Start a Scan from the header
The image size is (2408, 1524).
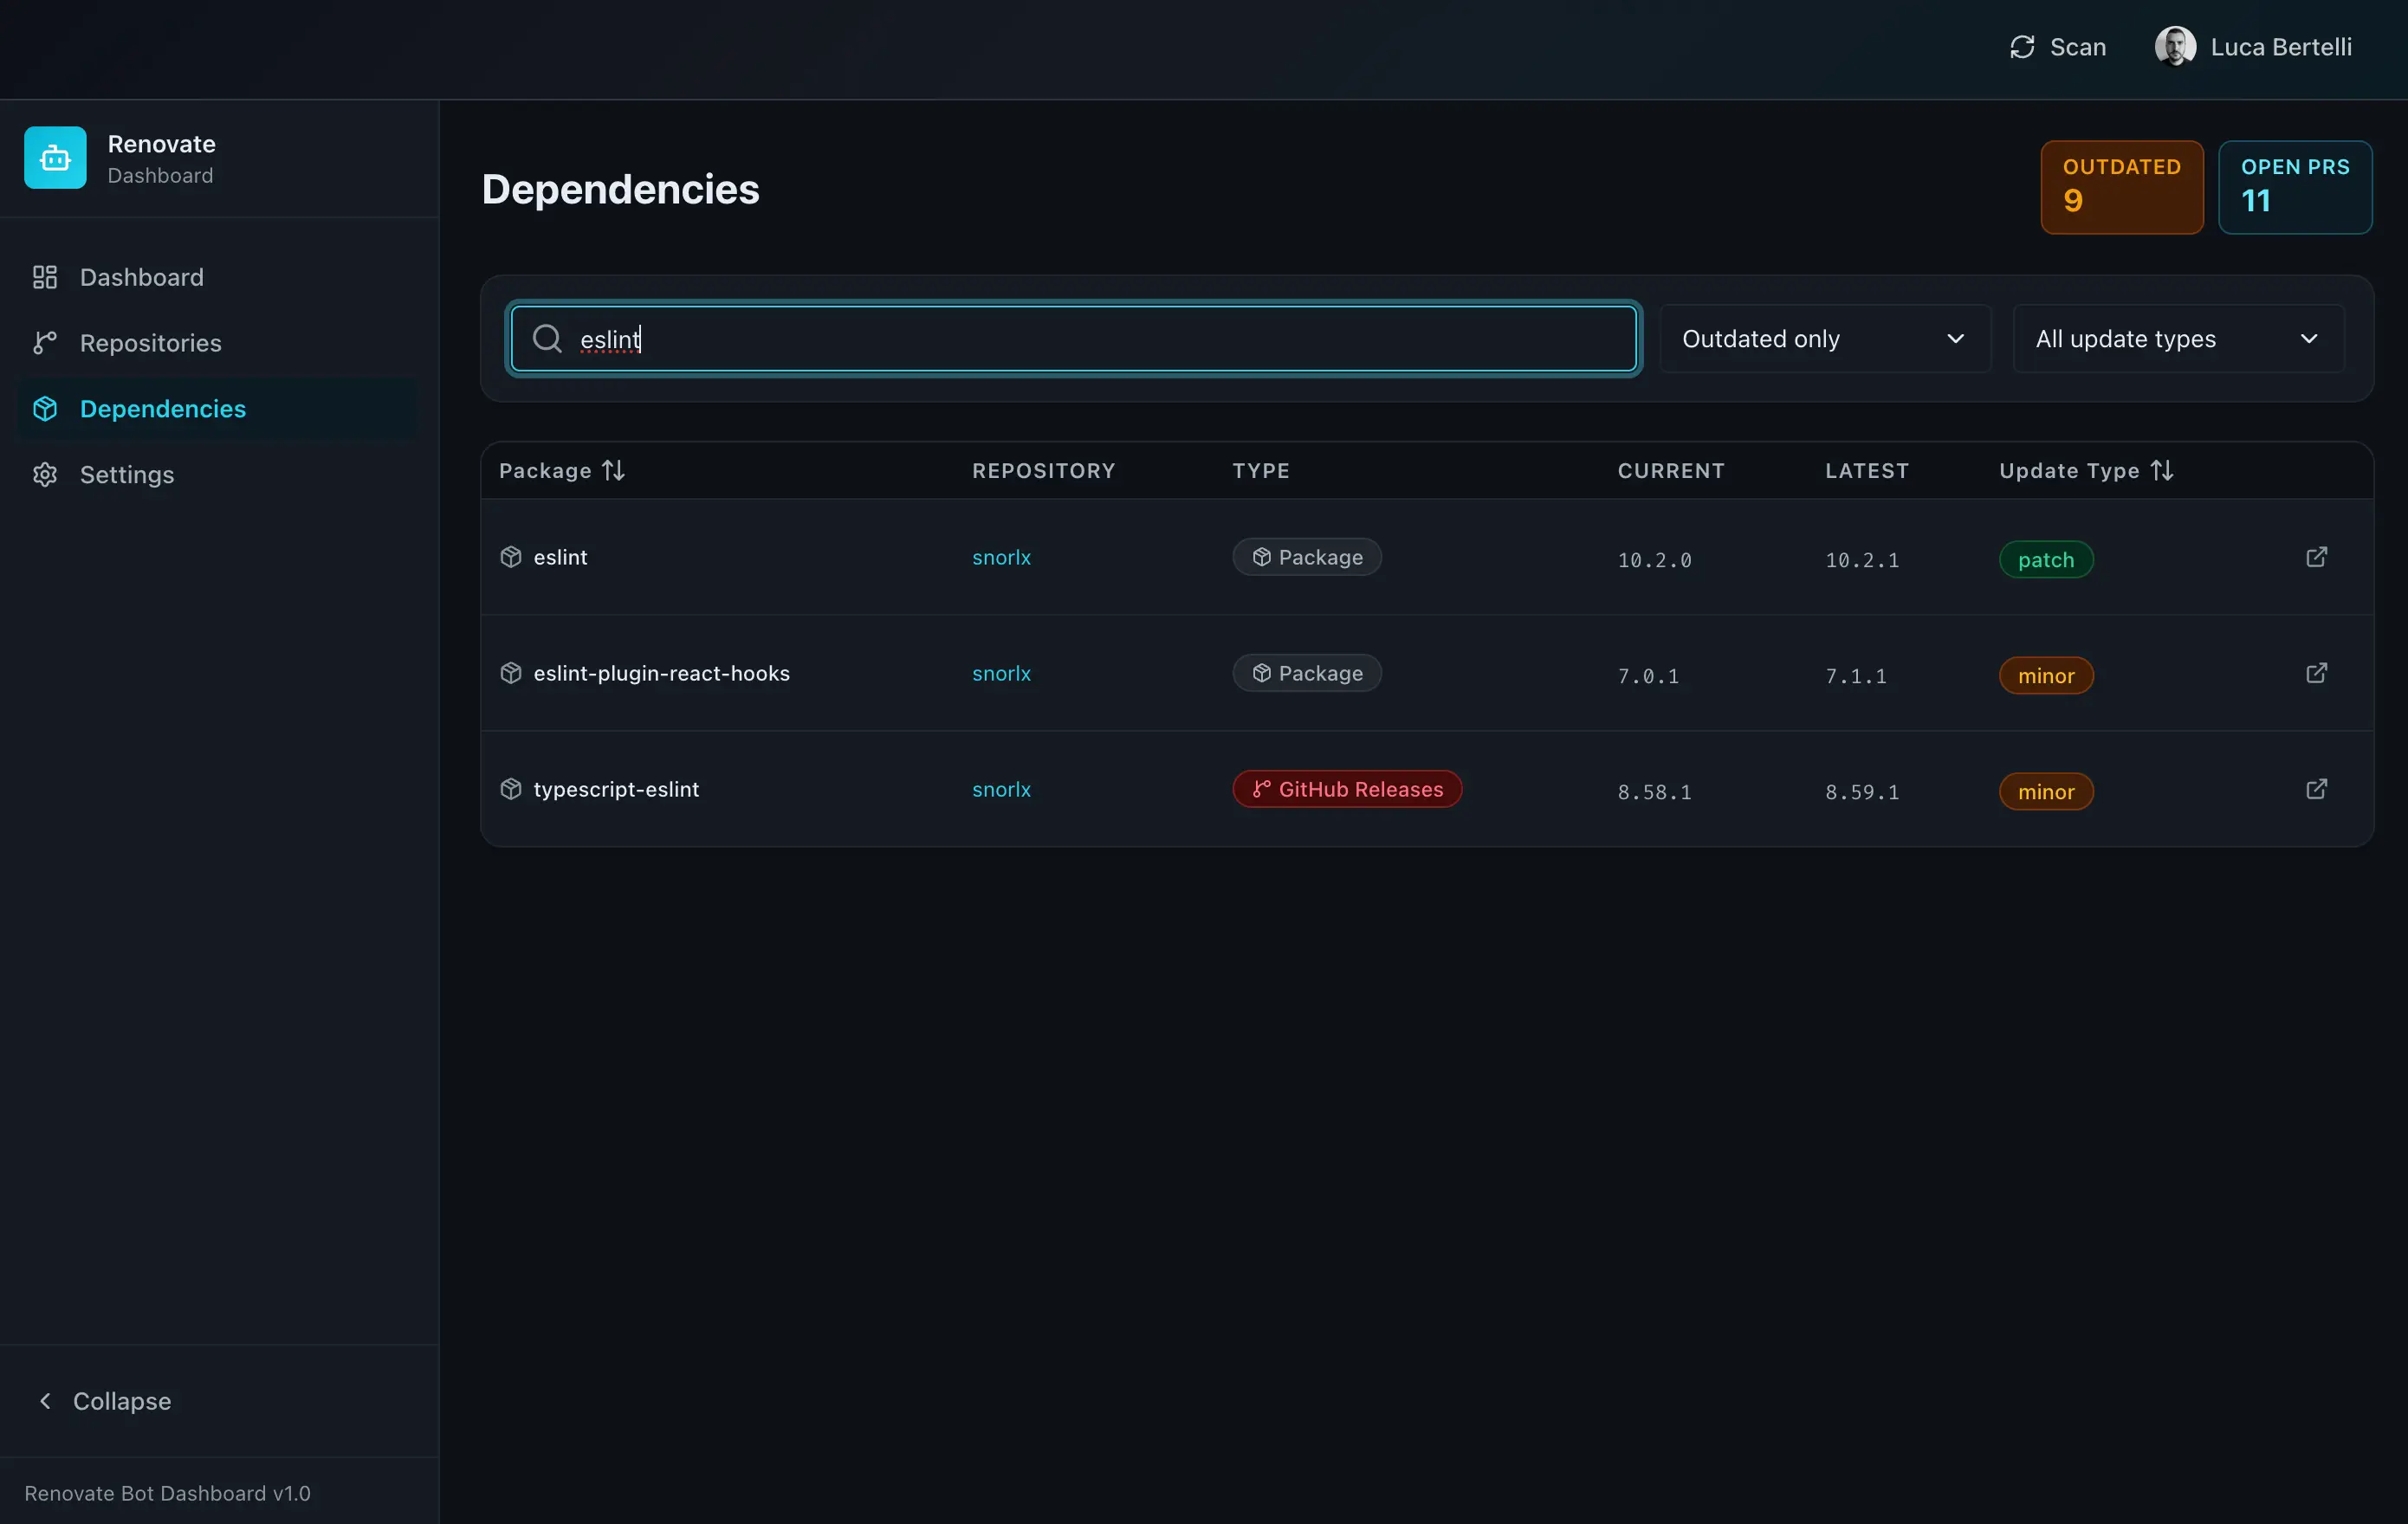pyautogui.click(x=2058, y=47)
